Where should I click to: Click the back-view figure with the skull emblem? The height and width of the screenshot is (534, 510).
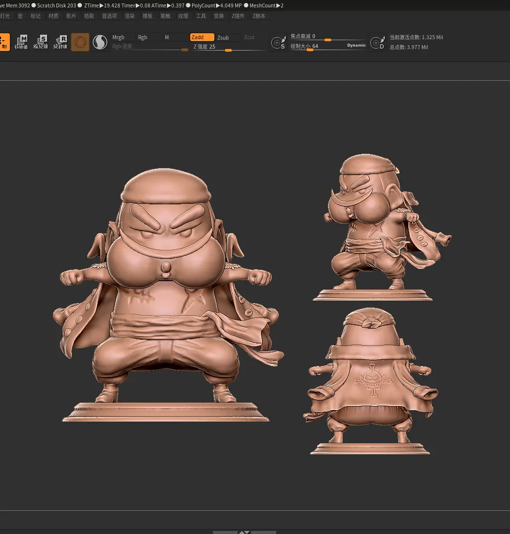coord(370,381)
